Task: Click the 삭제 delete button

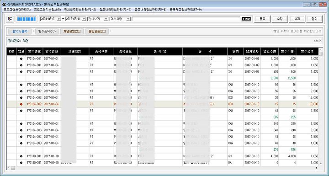Action: click(x=297, y=19)
